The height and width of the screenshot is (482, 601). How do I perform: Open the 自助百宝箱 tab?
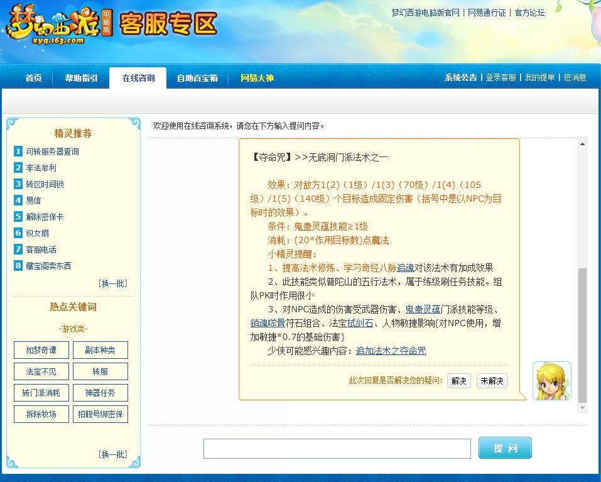point(197,78)
